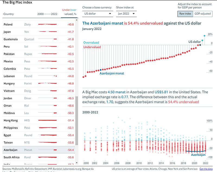Click the topmost overvalued cyan dot
217x172 pixels.
[205, 35]
